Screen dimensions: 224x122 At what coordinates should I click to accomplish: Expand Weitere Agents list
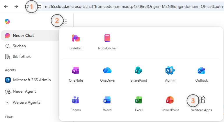point(23,102)
